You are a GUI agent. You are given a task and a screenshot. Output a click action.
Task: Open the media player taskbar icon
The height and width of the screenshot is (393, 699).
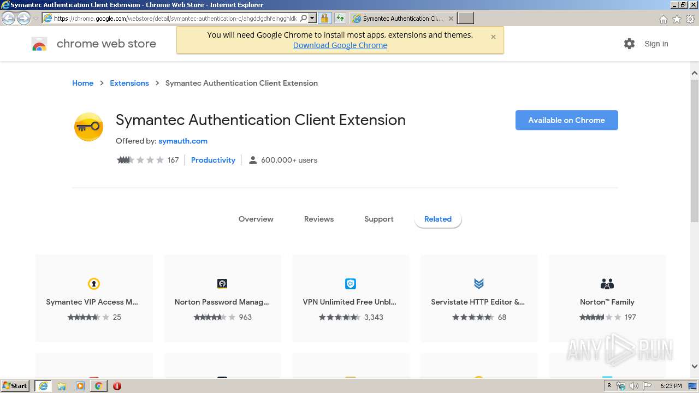point(80,386)
